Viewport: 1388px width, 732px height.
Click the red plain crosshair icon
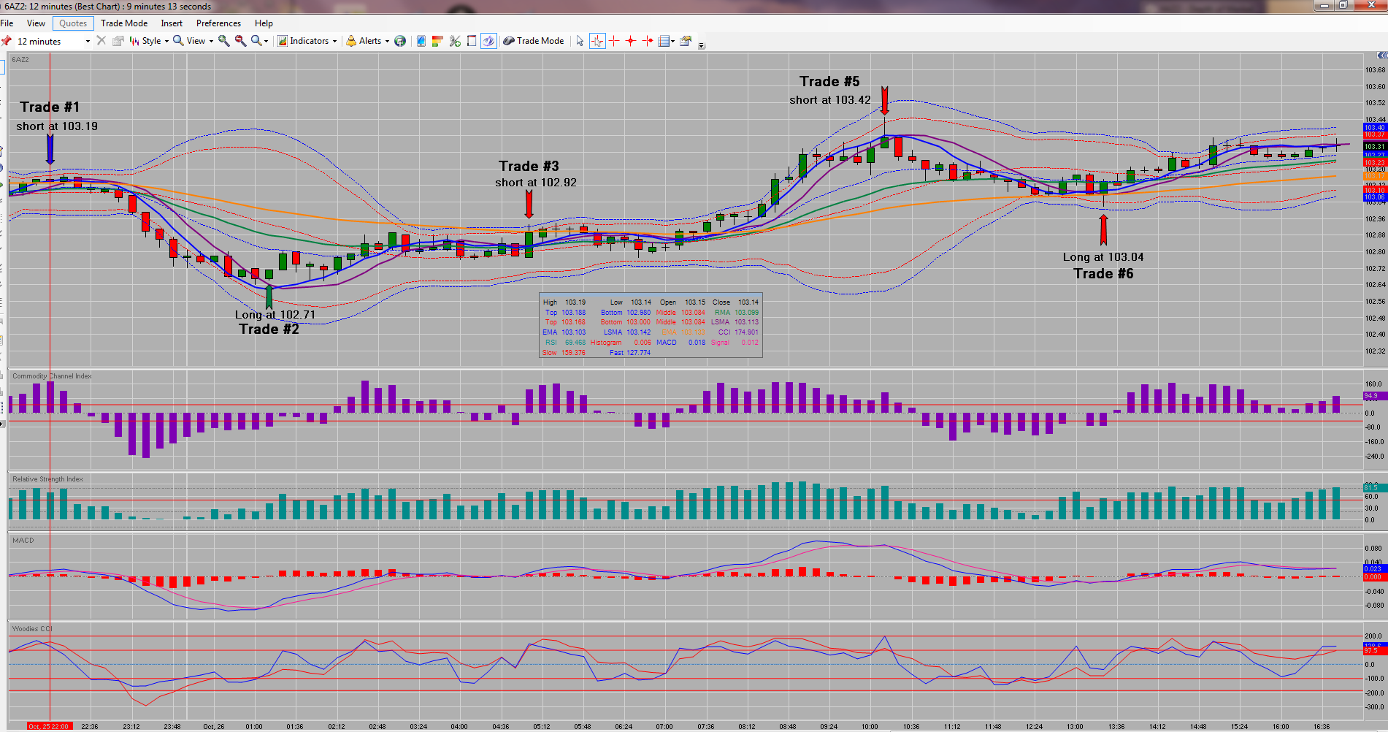(x=614, y=41)
